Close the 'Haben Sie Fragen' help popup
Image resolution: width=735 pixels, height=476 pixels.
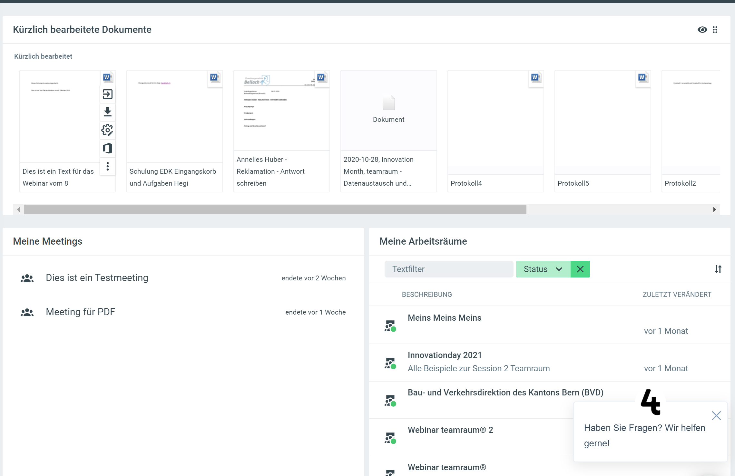716,415
